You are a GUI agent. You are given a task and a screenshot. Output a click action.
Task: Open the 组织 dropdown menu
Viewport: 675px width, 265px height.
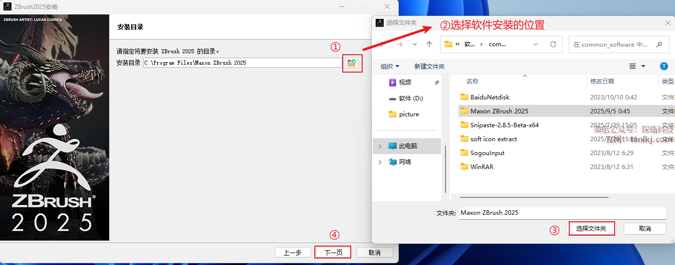tap(390, 66)
